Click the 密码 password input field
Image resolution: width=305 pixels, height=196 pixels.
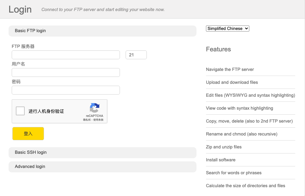point(66,90)
